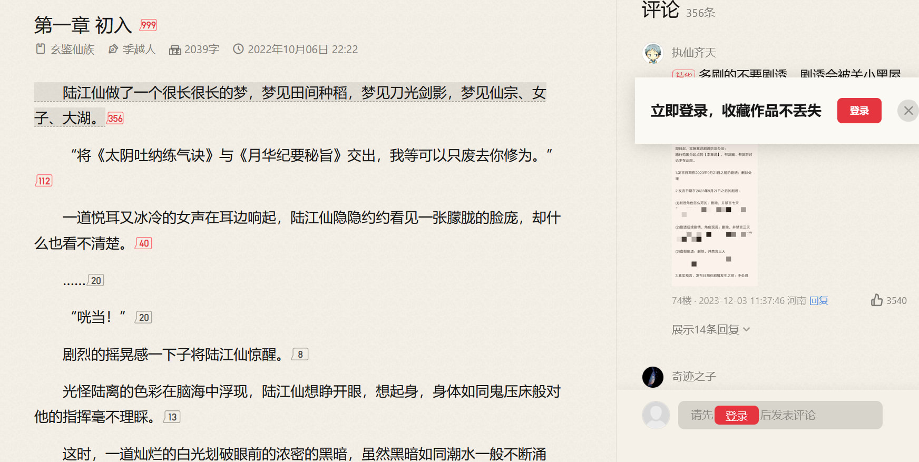
Task: View 奇迹之子's user avatar
Action: coord(653,377)
